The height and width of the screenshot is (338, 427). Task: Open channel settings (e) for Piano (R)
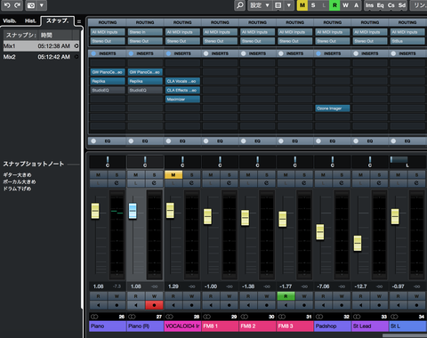click(154, 183)
